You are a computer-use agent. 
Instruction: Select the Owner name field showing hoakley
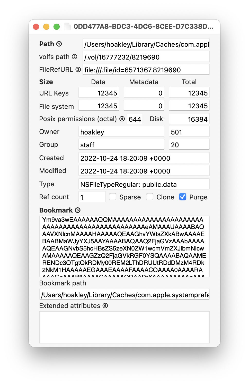121,132
